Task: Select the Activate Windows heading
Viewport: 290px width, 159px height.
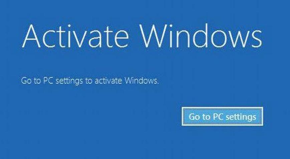Action: click(142, 36)
